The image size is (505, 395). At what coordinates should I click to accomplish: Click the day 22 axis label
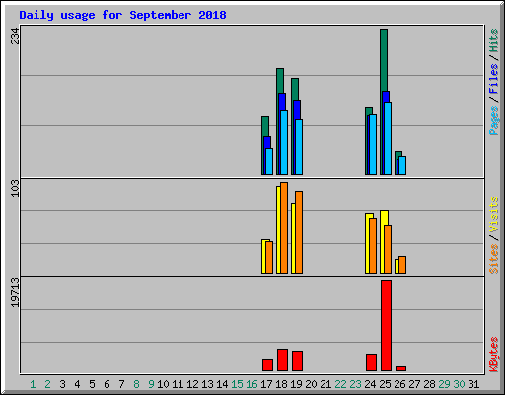pos(340,384)
